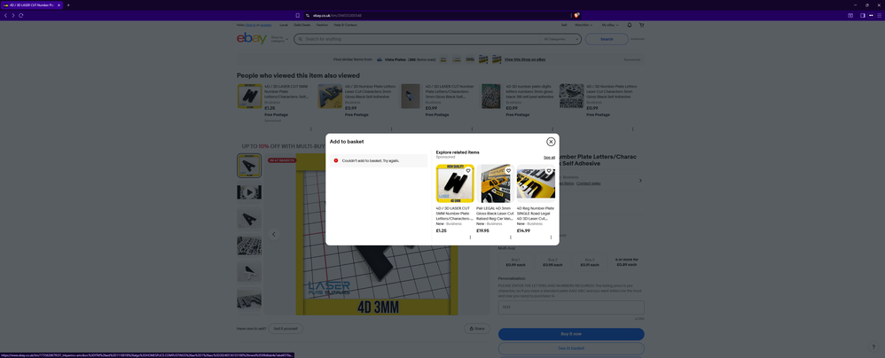Open the Daily Deals menu item
885x358 pixels.
click(x=302, y=25)
